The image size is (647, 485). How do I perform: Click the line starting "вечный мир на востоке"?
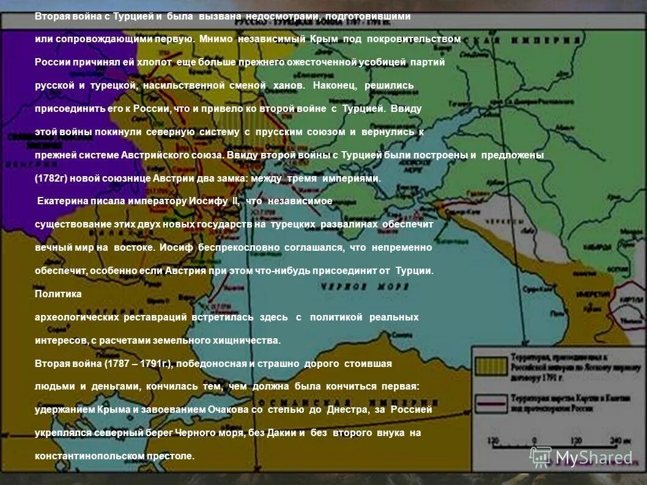(234, 248)
